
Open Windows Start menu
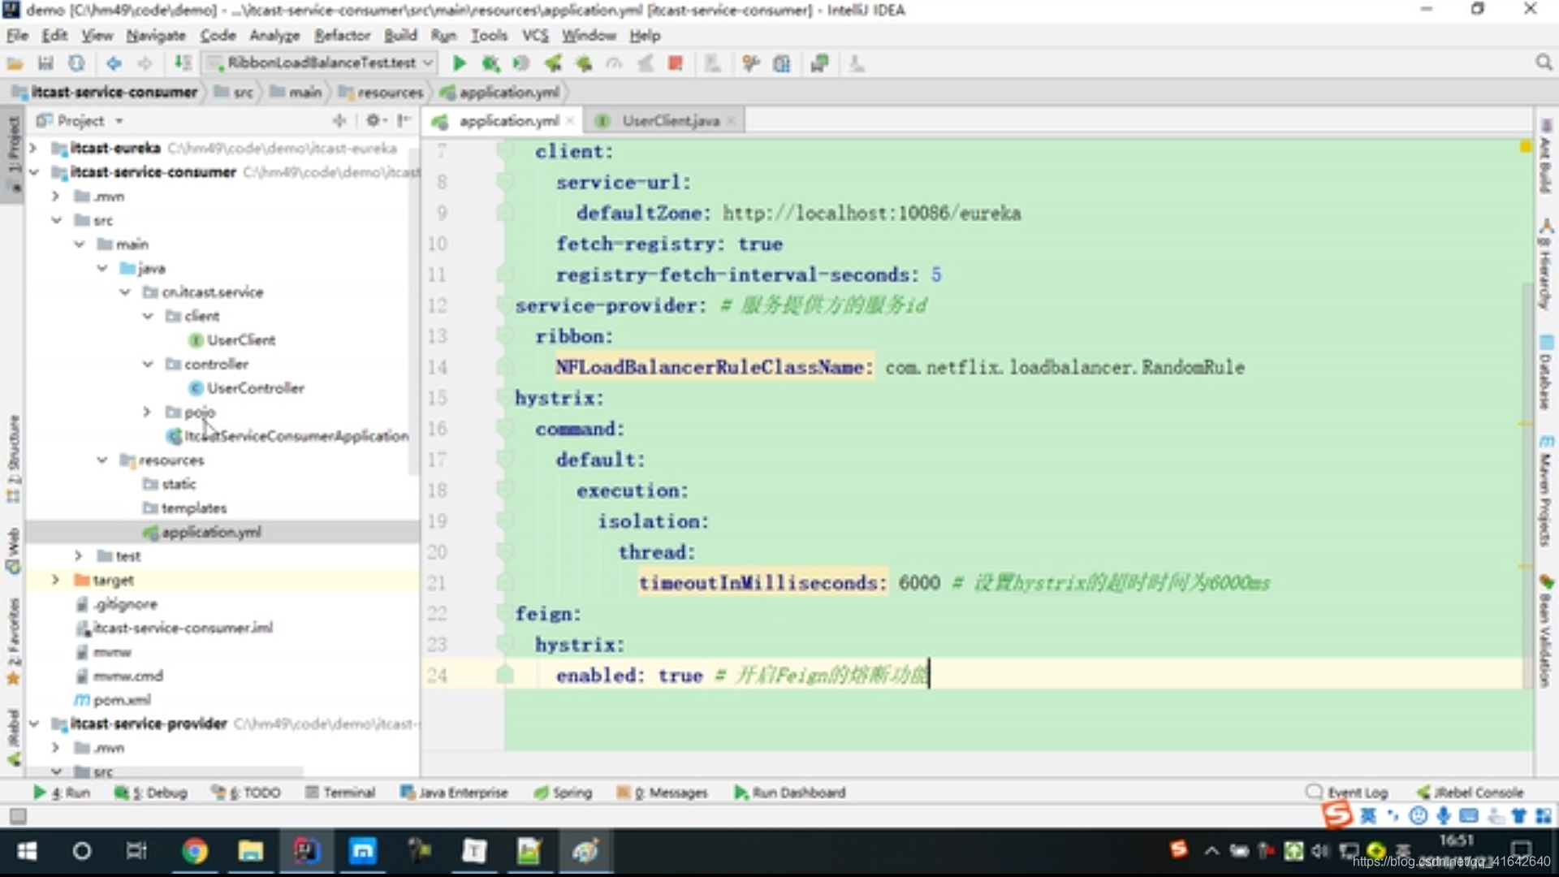(27, 851)
